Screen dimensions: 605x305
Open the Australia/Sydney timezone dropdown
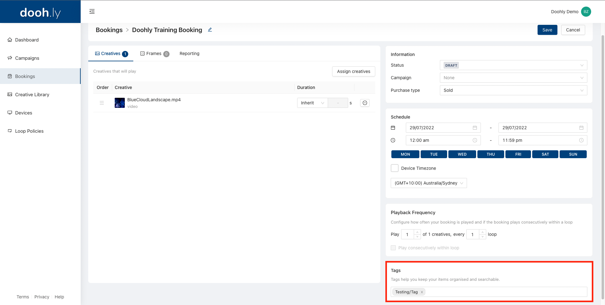pyautogui.click(x=429, y=183)
